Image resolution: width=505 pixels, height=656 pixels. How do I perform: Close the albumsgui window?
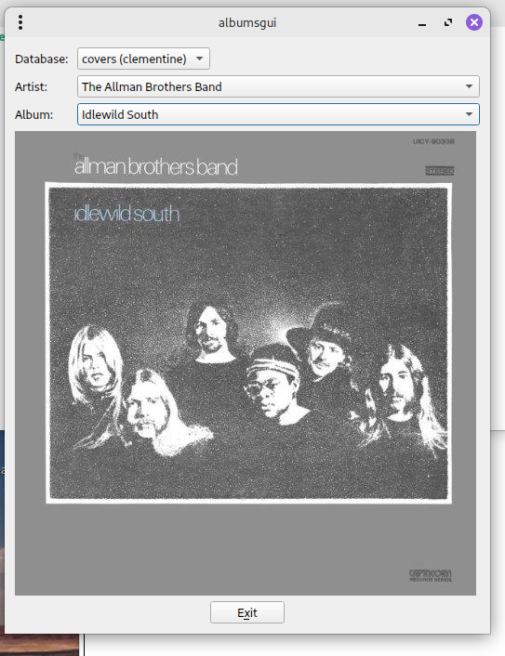474,22
